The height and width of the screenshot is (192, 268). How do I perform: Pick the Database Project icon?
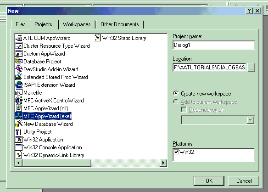(19, 62)
